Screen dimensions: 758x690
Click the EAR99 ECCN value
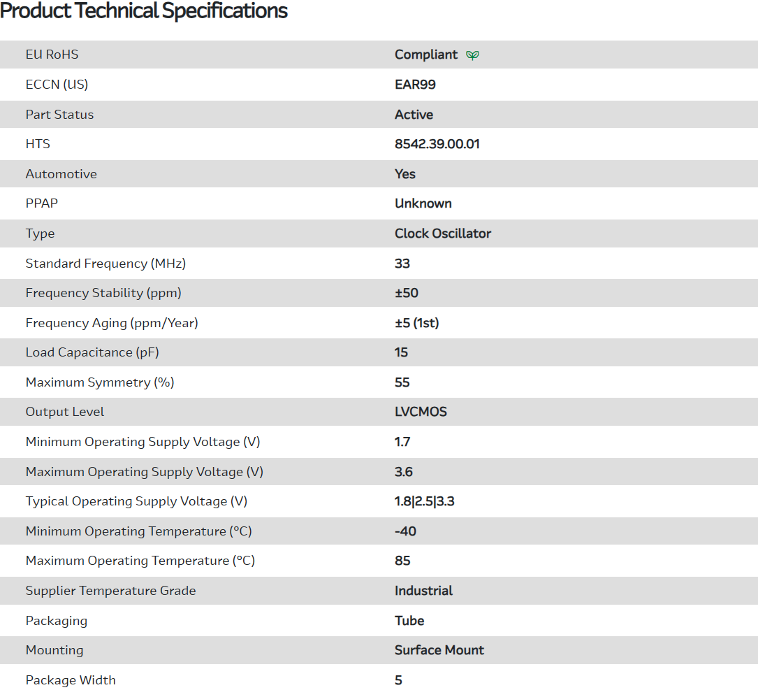click(x=415, y=85)
